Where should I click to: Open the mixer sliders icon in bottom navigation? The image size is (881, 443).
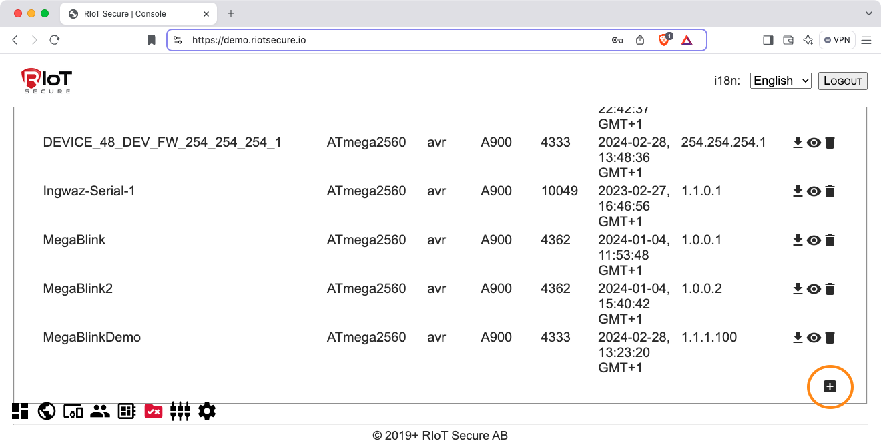coord(180,411)
